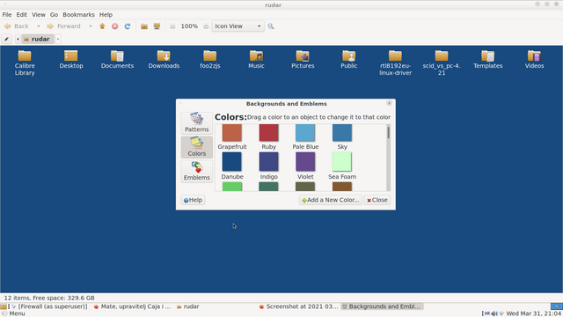Open the Edit menu
Viewport: 563px width, 317px height.
21,15
